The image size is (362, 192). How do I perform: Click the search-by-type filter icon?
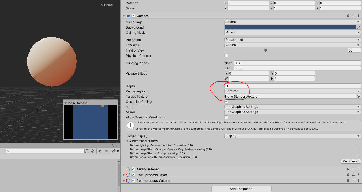point(93,151)
